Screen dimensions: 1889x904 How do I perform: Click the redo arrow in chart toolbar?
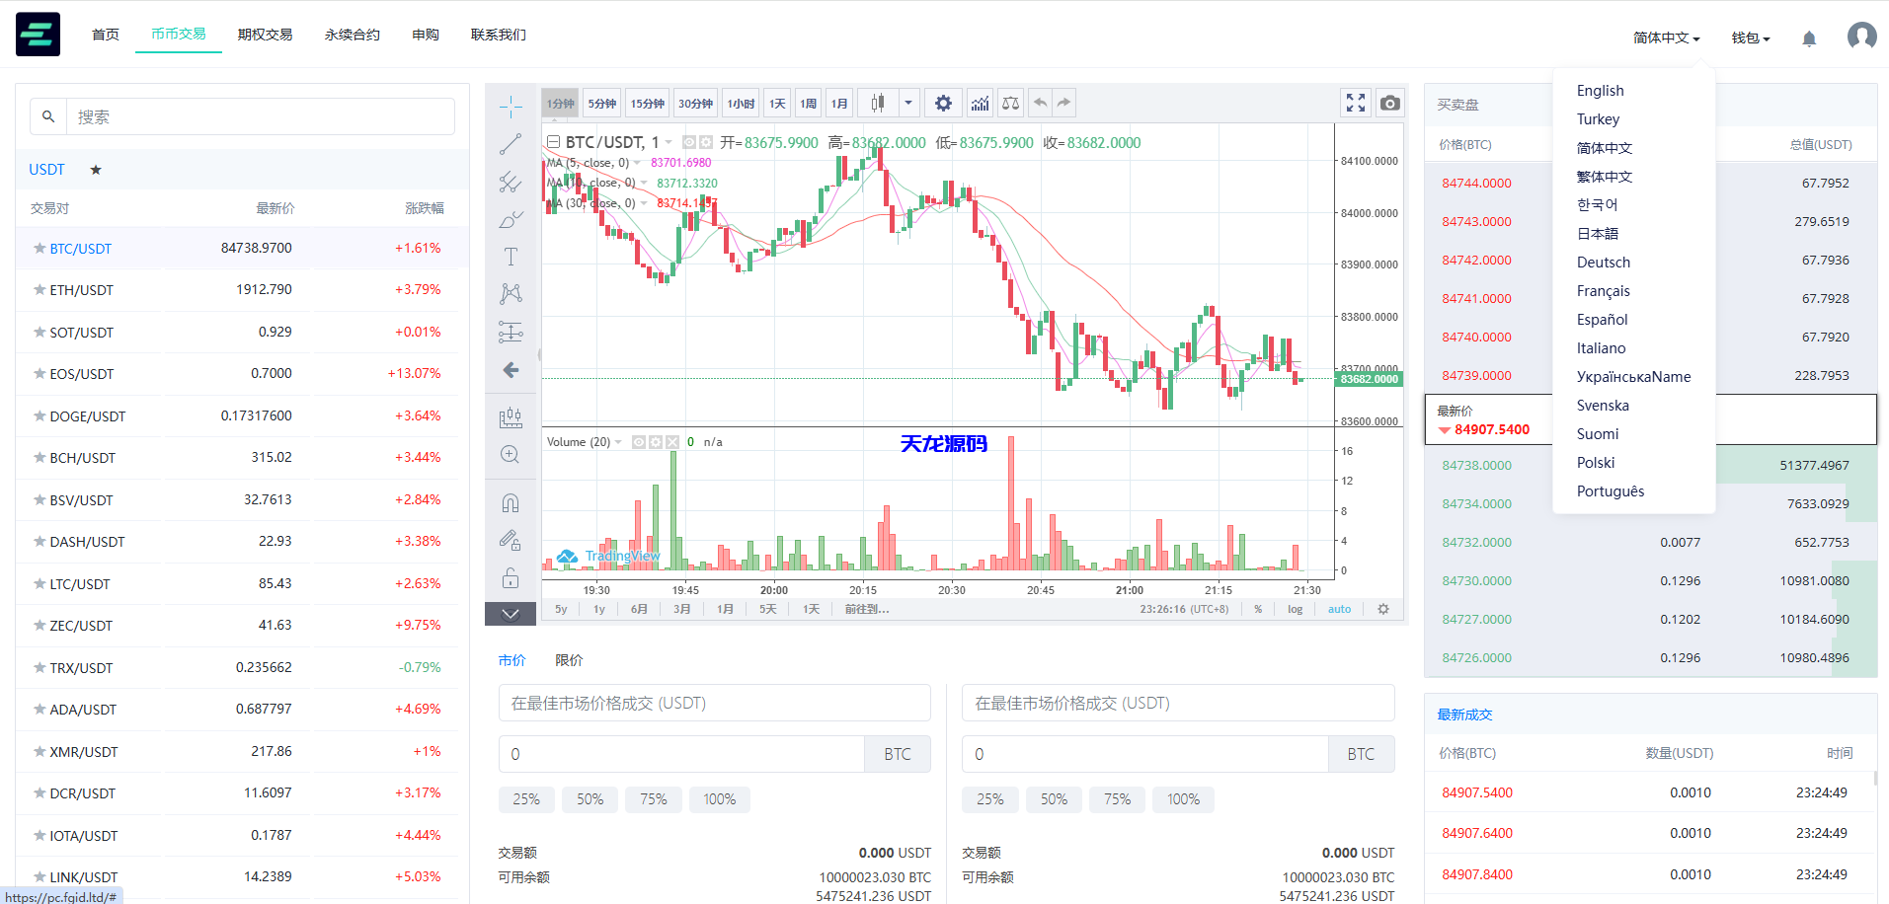[1063, 103]
